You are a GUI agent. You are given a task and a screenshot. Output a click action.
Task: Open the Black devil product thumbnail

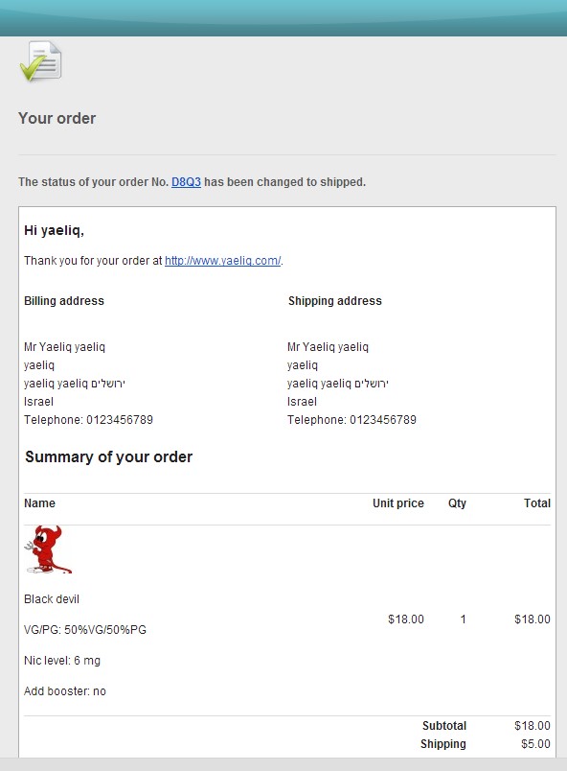point(48,549)
